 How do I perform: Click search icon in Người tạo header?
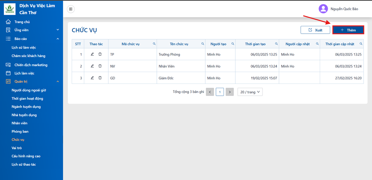tap(233, 43)
